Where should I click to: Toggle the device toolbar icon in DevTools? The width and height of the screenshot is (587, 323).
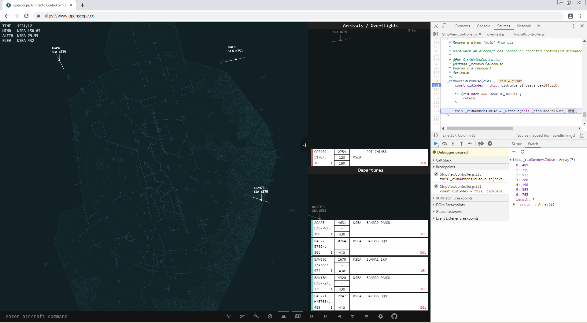point(444,26)
